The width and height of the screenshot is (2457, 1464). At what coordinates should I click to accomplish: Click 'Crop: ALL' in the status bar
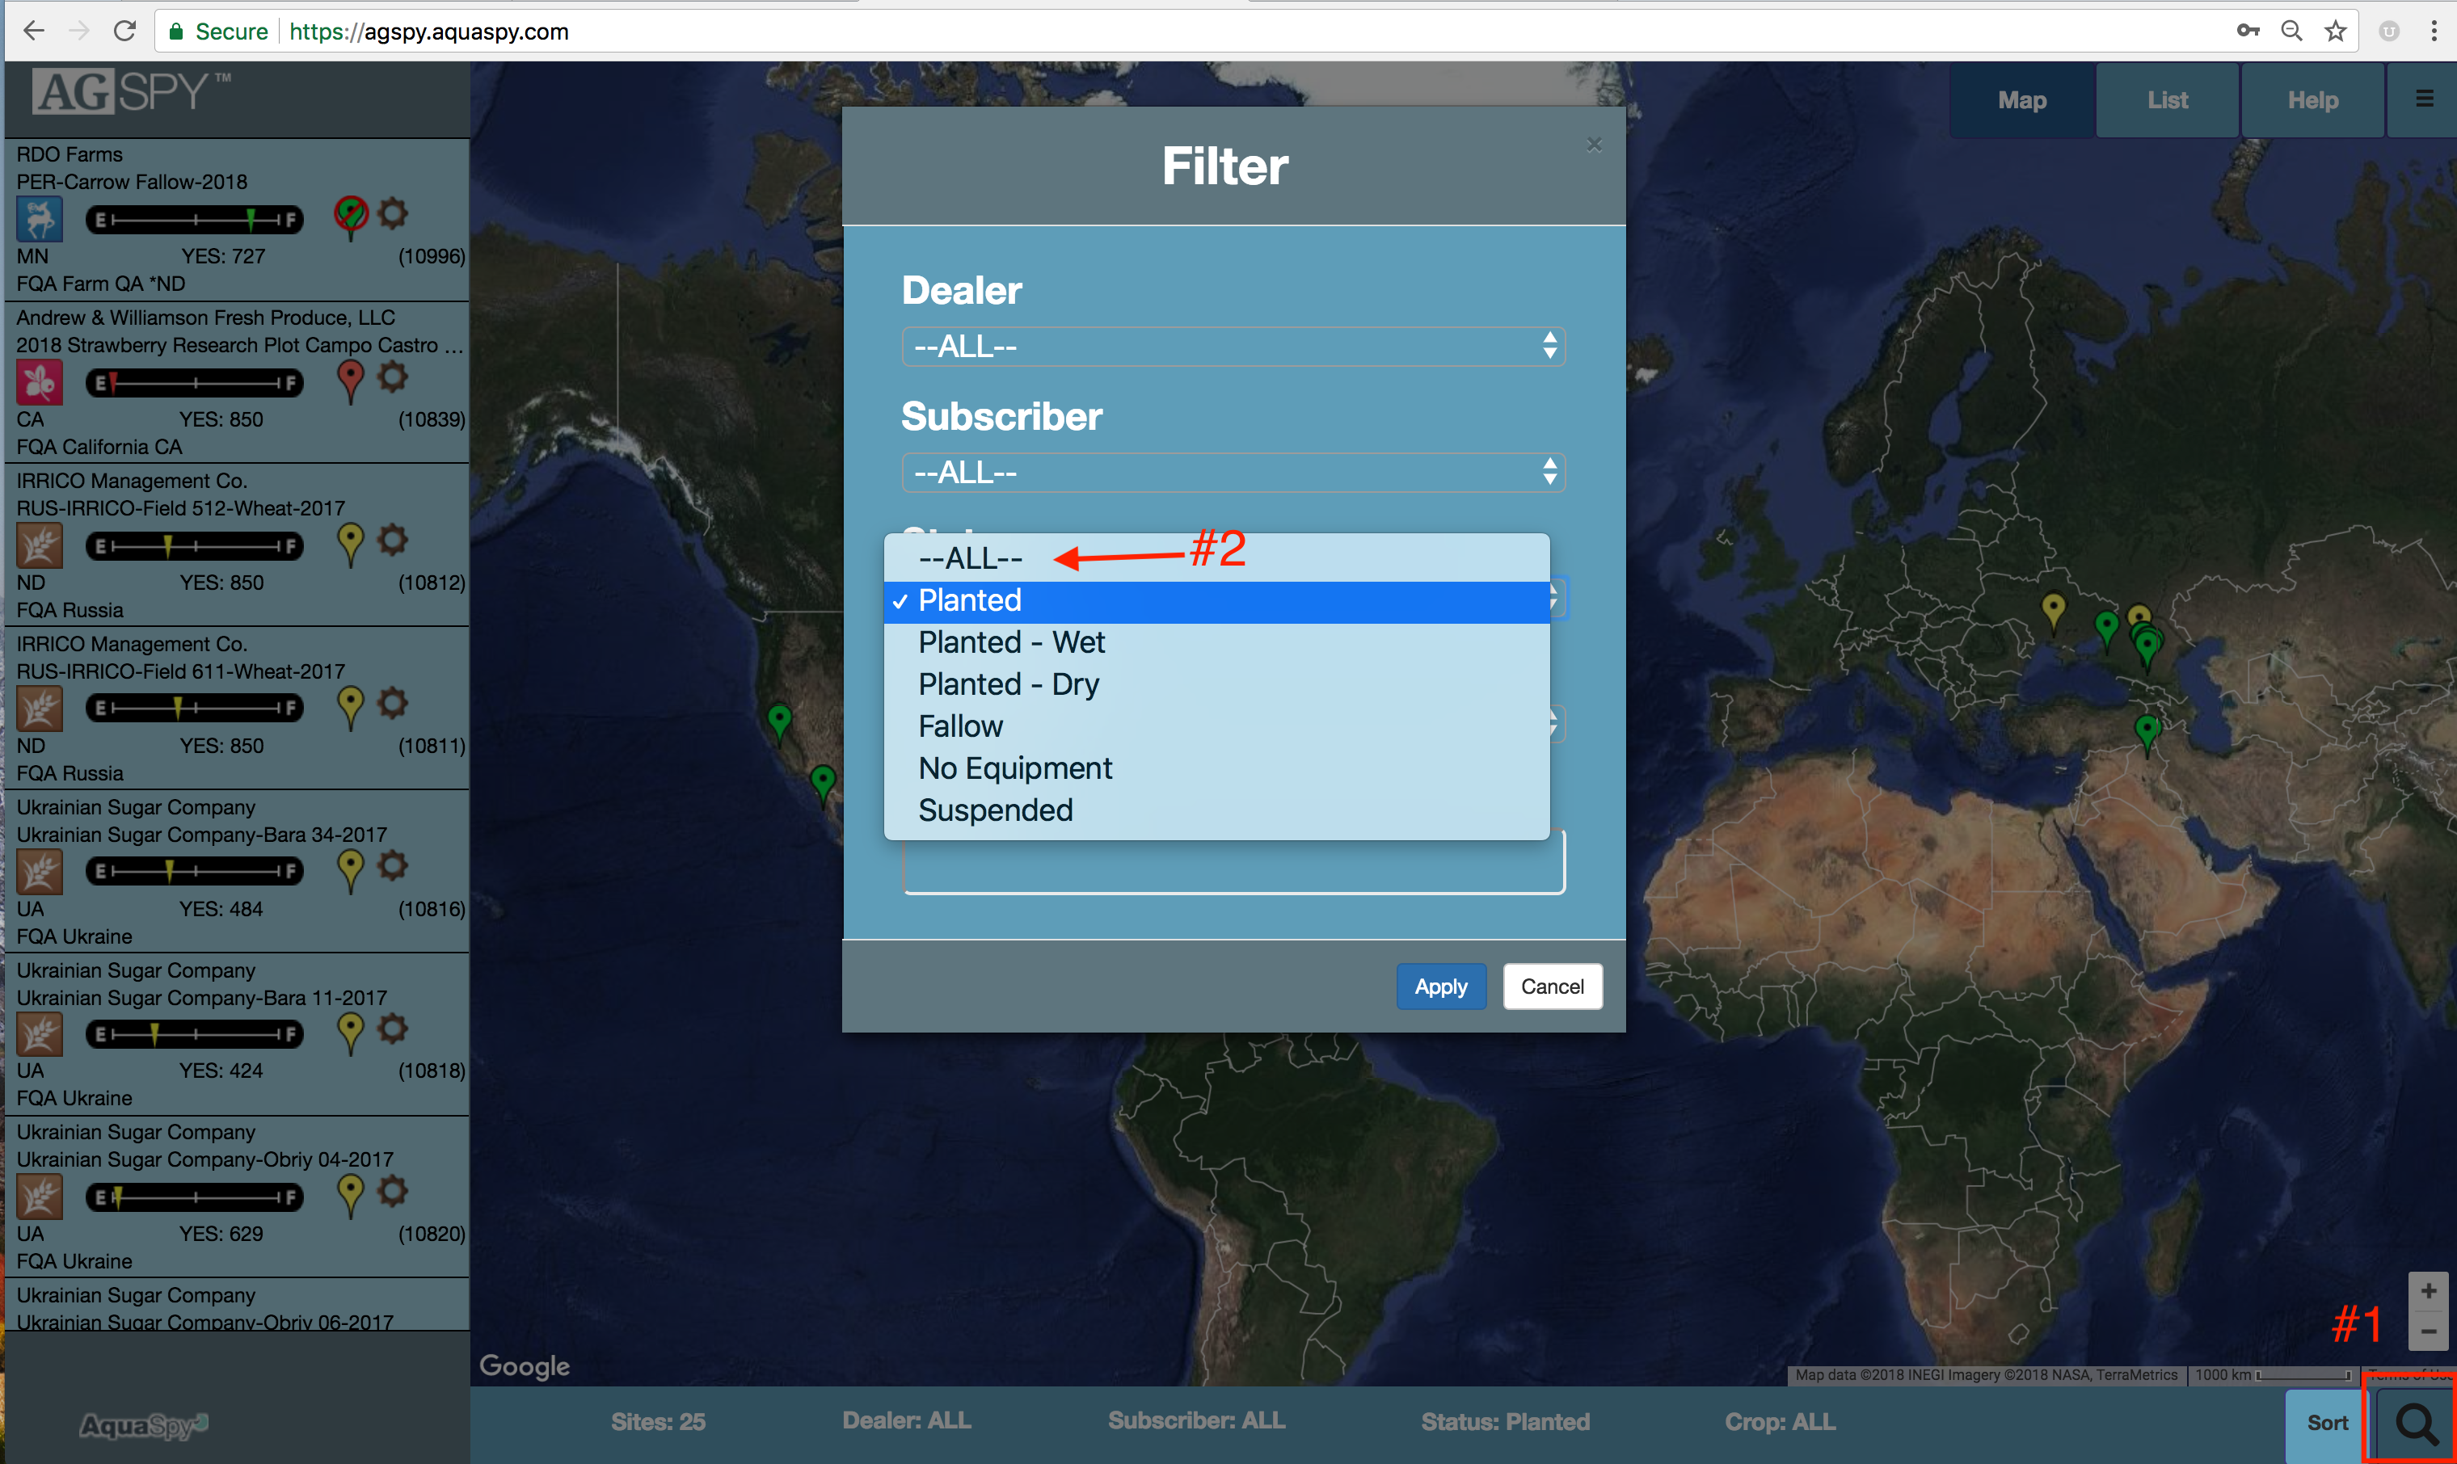click(x=1780, y=1421)
